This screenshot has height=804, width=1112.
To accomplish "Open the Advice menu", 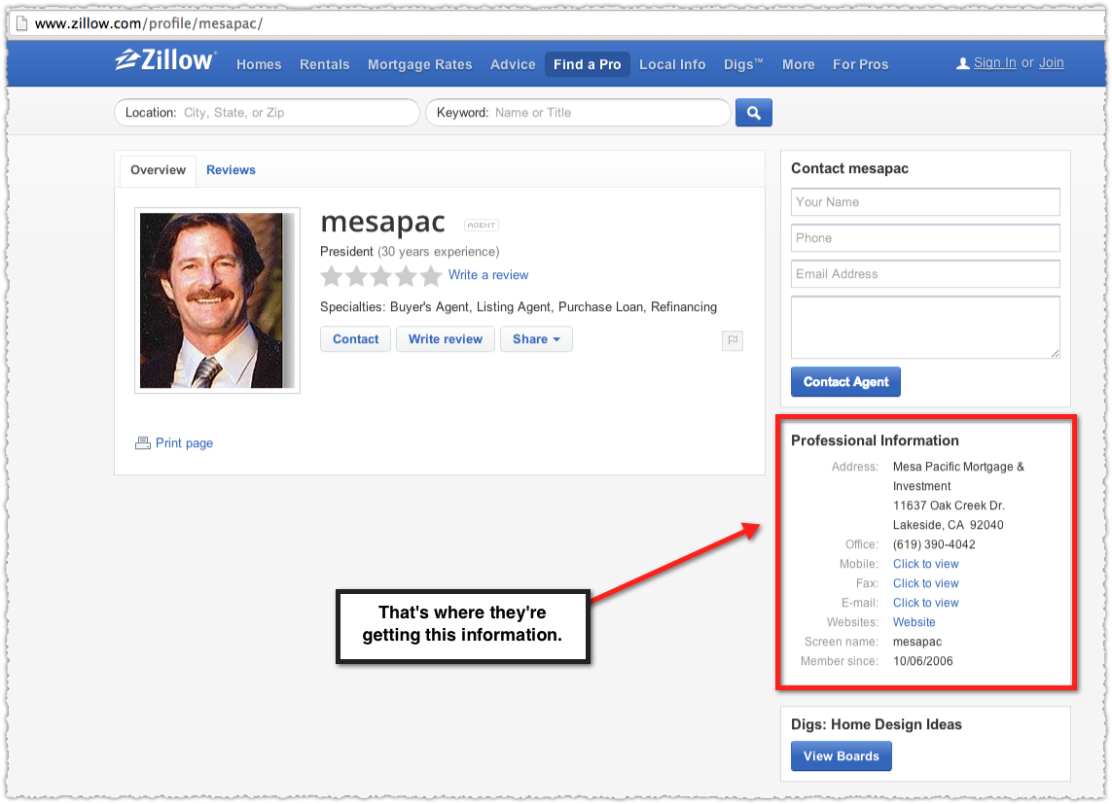I will click(513, 64).
